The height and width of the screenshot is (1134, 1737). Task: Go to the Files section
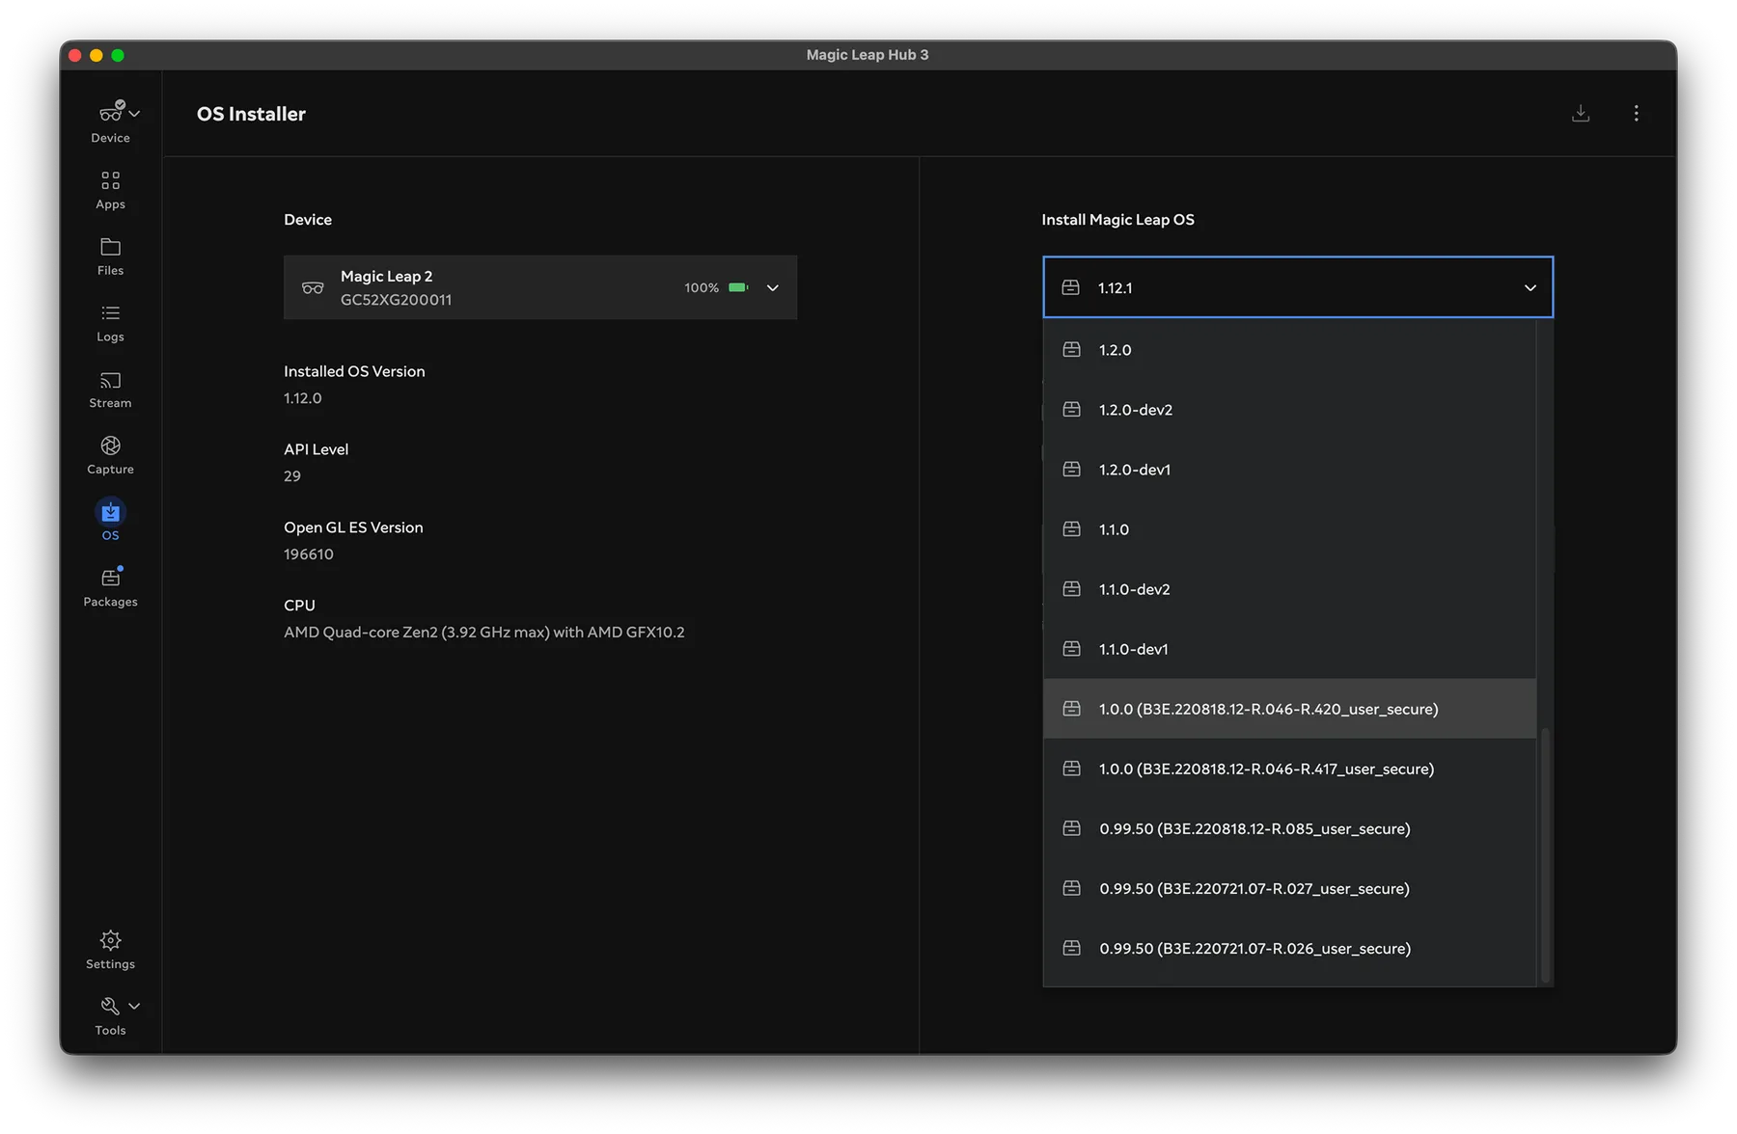click(x=110, y=256)
